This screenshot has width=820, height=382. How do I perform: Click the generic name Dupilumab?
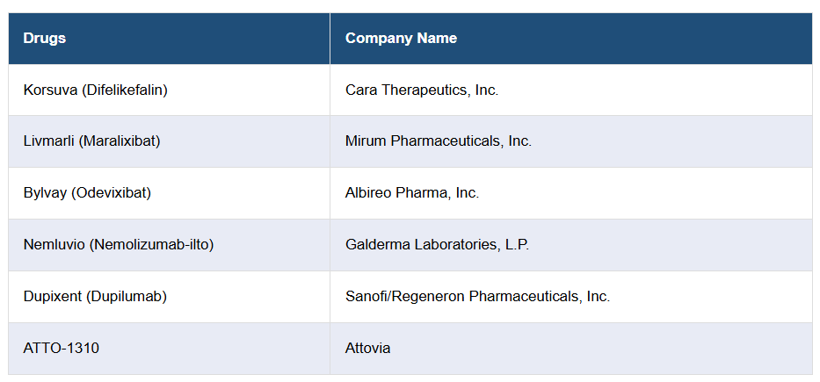coord(126,296)
